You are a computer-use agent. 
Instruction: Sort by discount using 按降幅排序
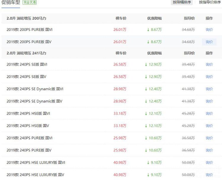182,2
